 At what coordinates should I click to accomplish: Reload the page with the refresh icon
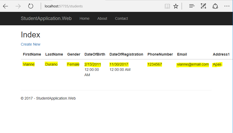point(31,6)
